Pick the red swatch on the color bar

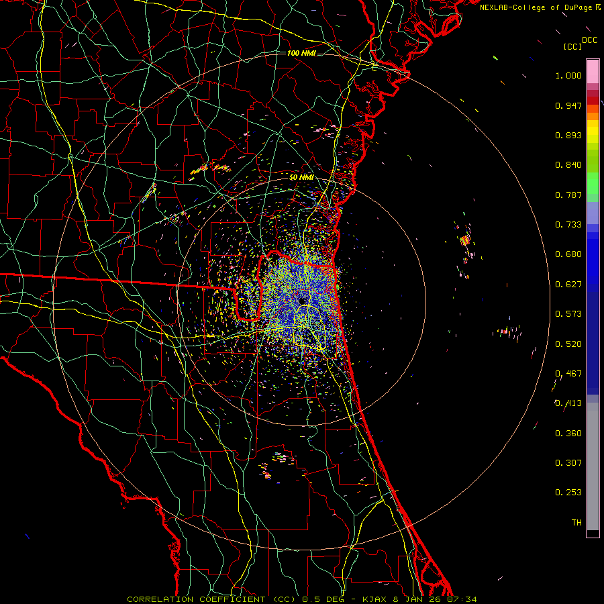click(x=593, y=101)
